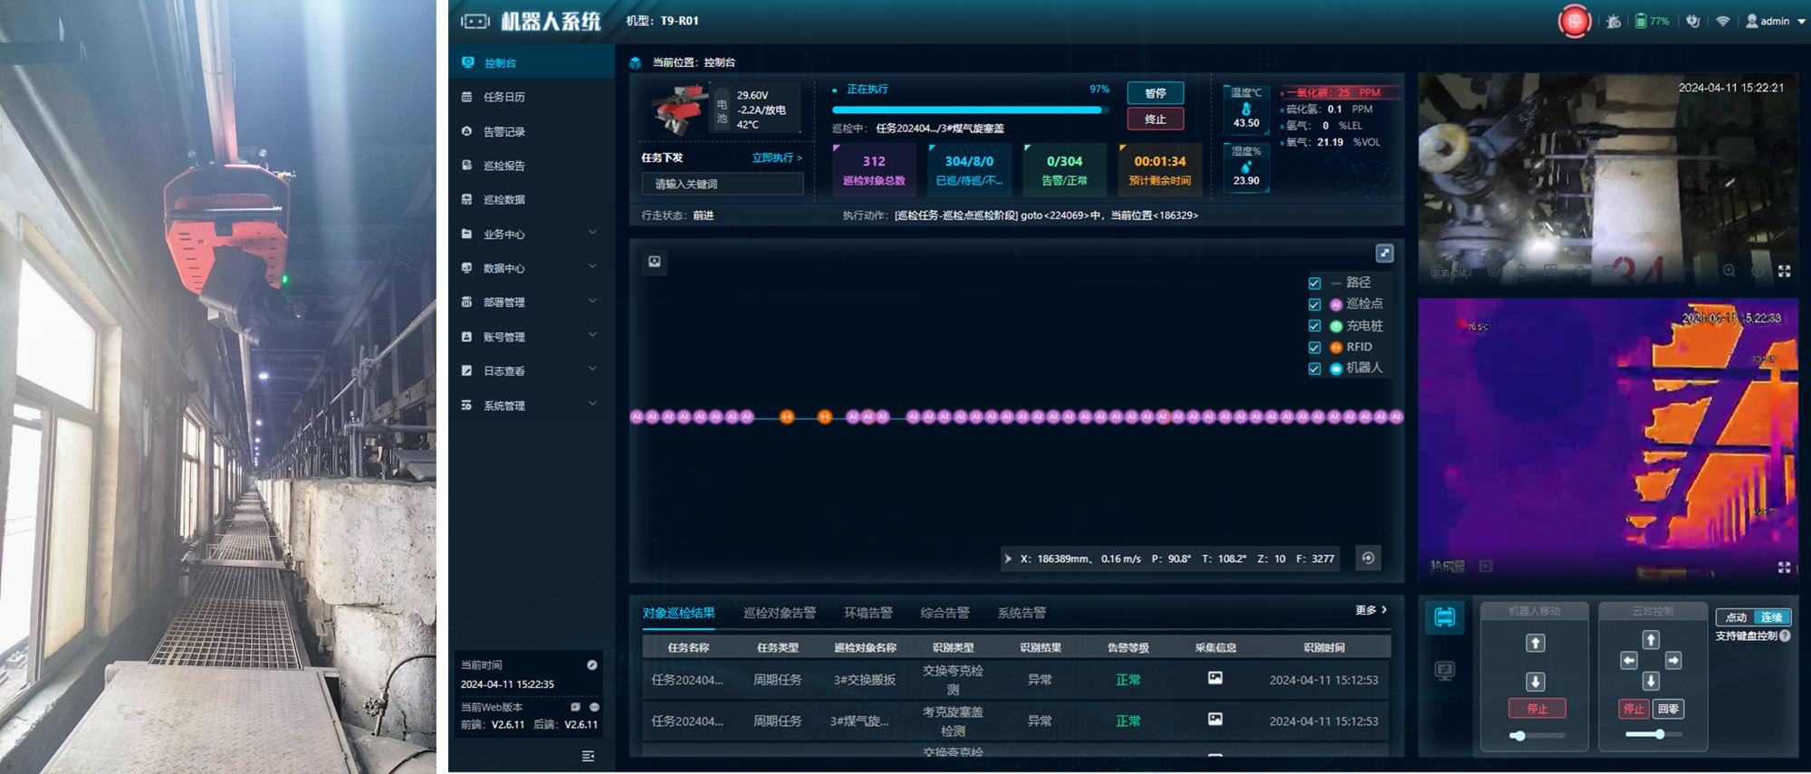The width and height of the screenshot is (1811, 774).
Task: Expand the map panel to fullscreen
Action: click(x=1384, y=253)
